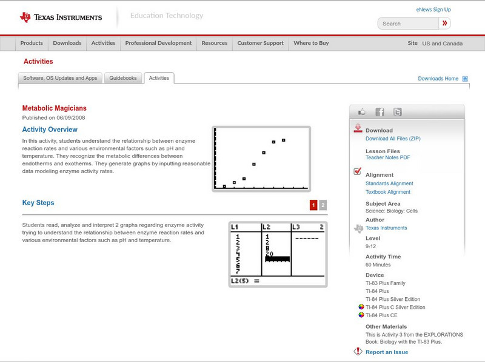Click the Downloads Home arrow icon
The width and height of the screenshot is (485, 362).
464,78
